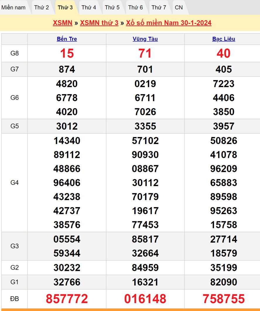Screen dimensions: 260x311
Task: Open the CN (Sunday) tab
Action: 179,8
